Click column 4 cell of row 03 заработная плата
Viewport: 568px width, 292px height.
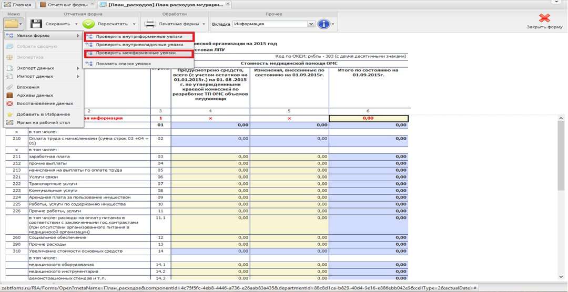(210, 157)
